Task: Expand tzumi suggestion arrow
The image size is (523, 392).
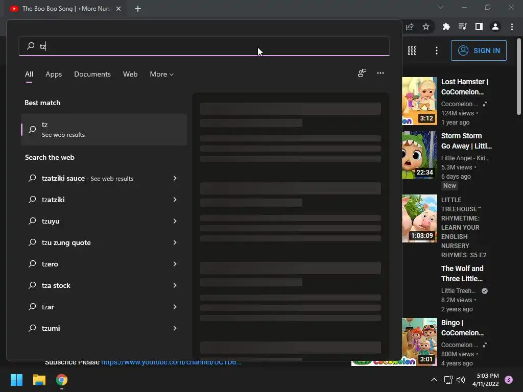Action: 175,328
